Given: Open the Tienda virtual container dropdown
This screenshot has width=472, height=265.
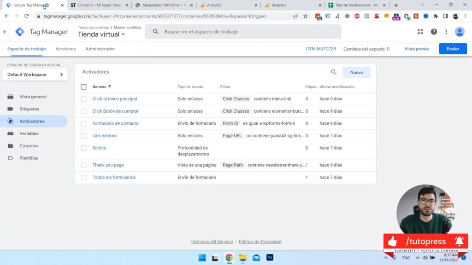Looking at the screenshot, I should point(101,34).
